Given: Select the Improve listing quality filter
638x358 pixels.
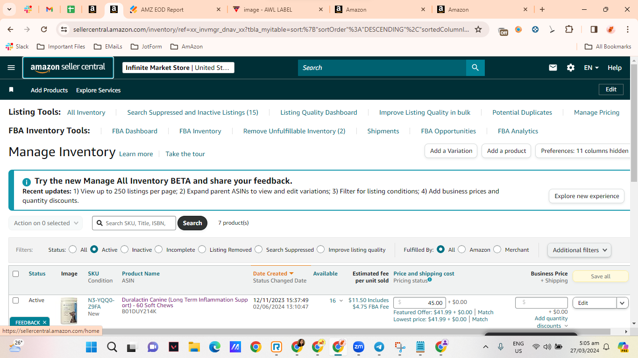Looking at the screenshot, I should 320,249.
